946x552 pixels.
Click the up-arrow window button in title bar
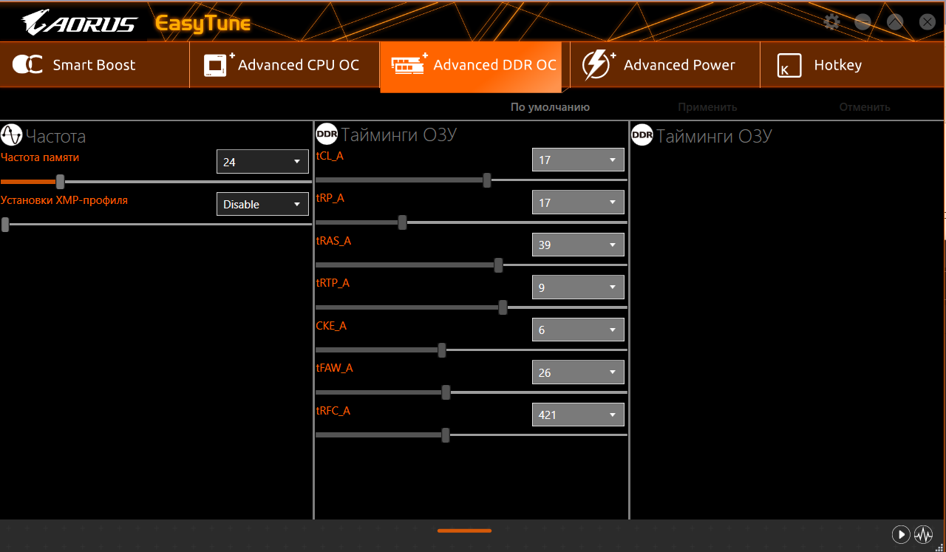point(895,22)
